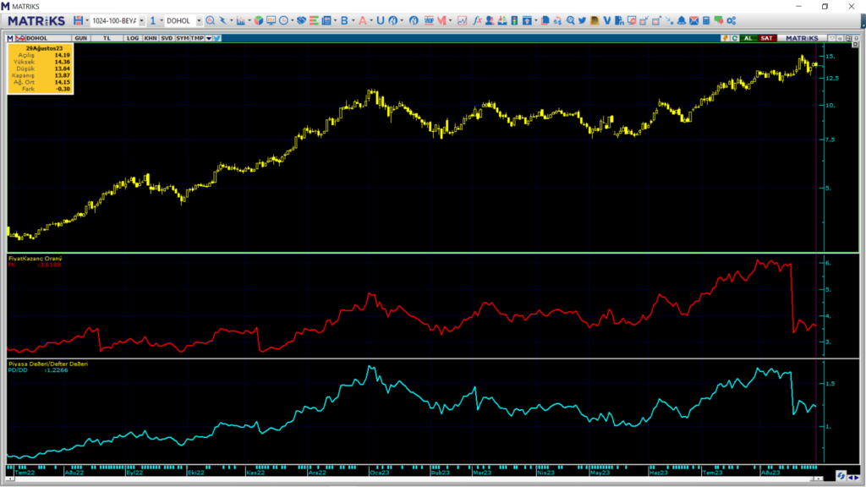The image size is (866, 487).
Task: Click the fx formula icon
Action: tap(477, 20)
